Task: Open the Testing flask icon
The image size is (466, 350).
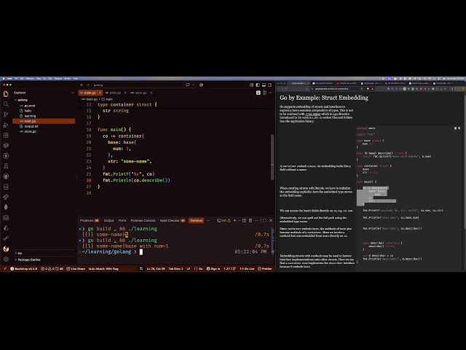Action: (6, 166)
